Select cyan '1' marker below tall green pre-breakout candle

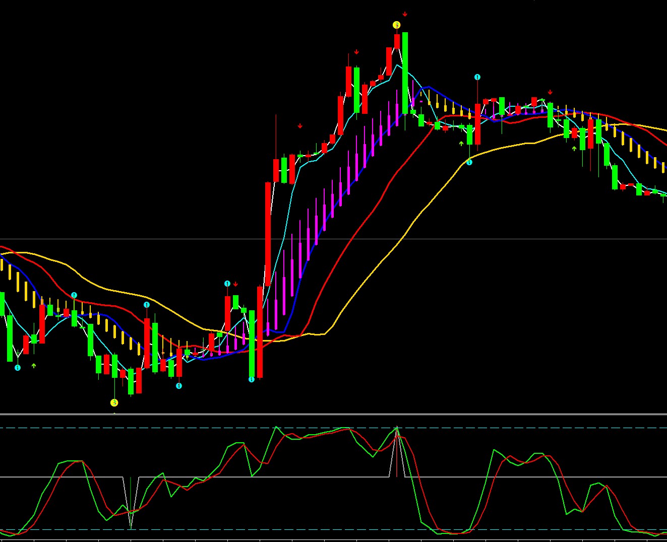coord(252,379)
